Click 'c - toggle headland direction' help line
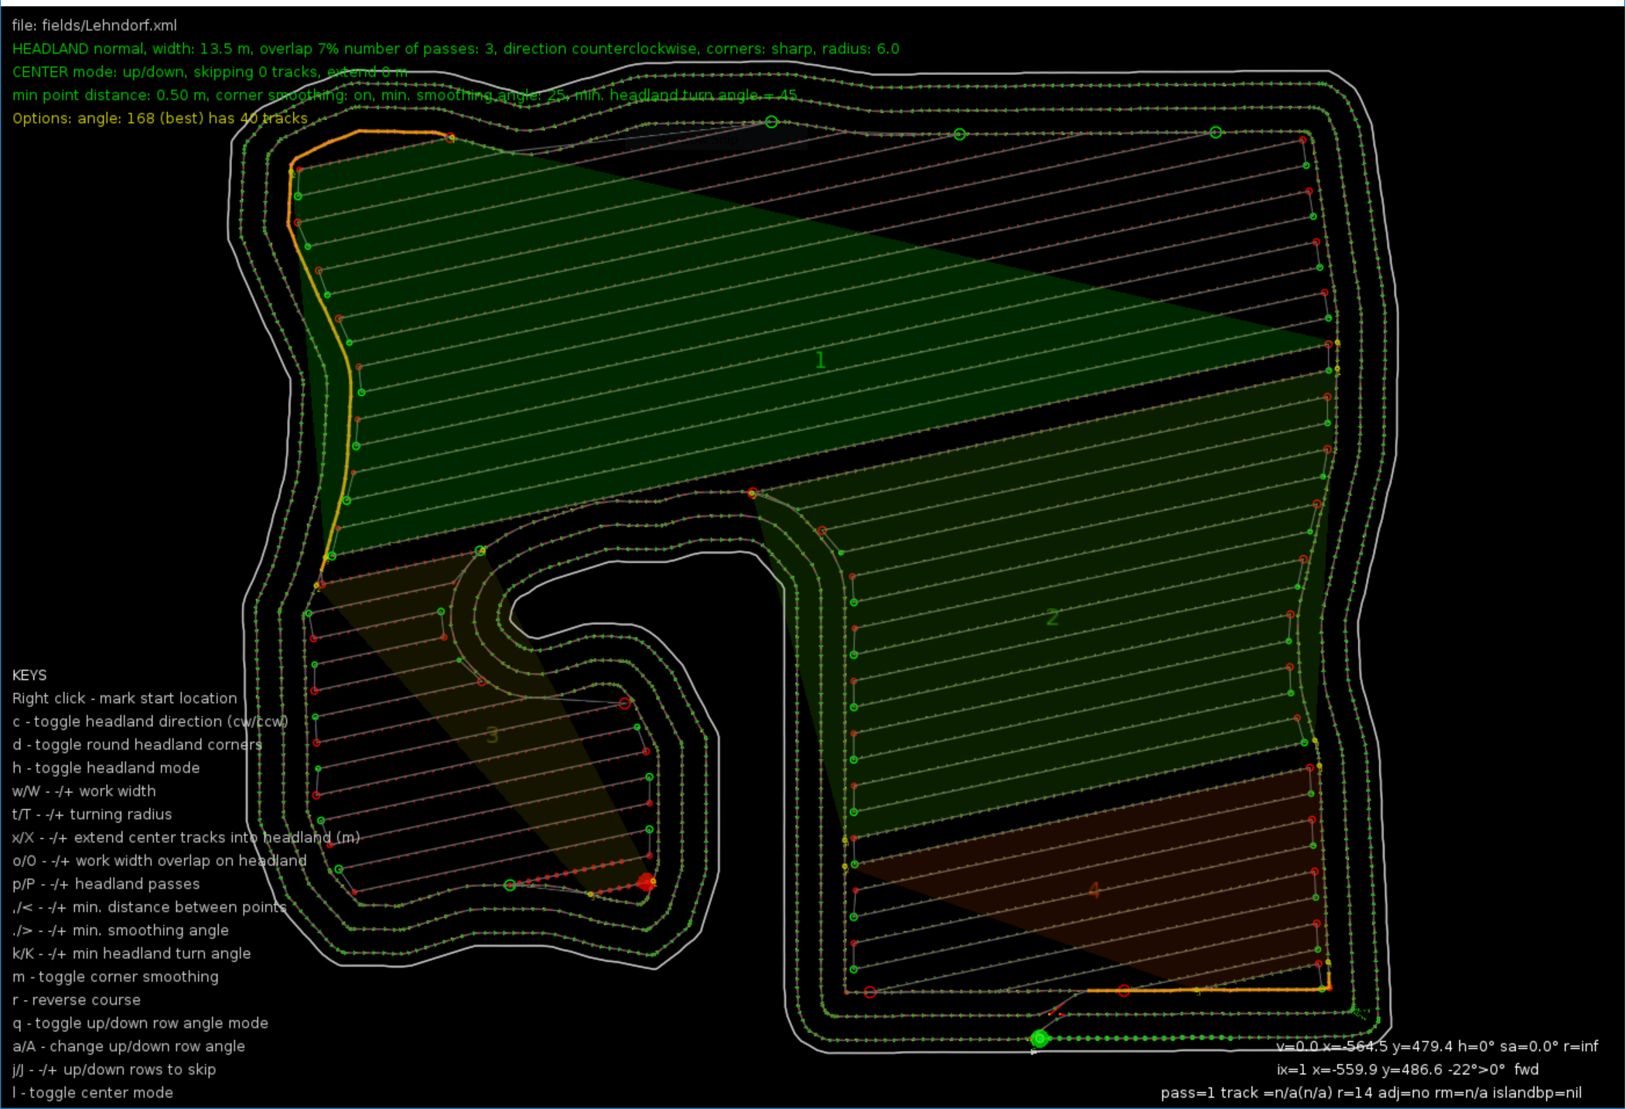 pos(150,722)
